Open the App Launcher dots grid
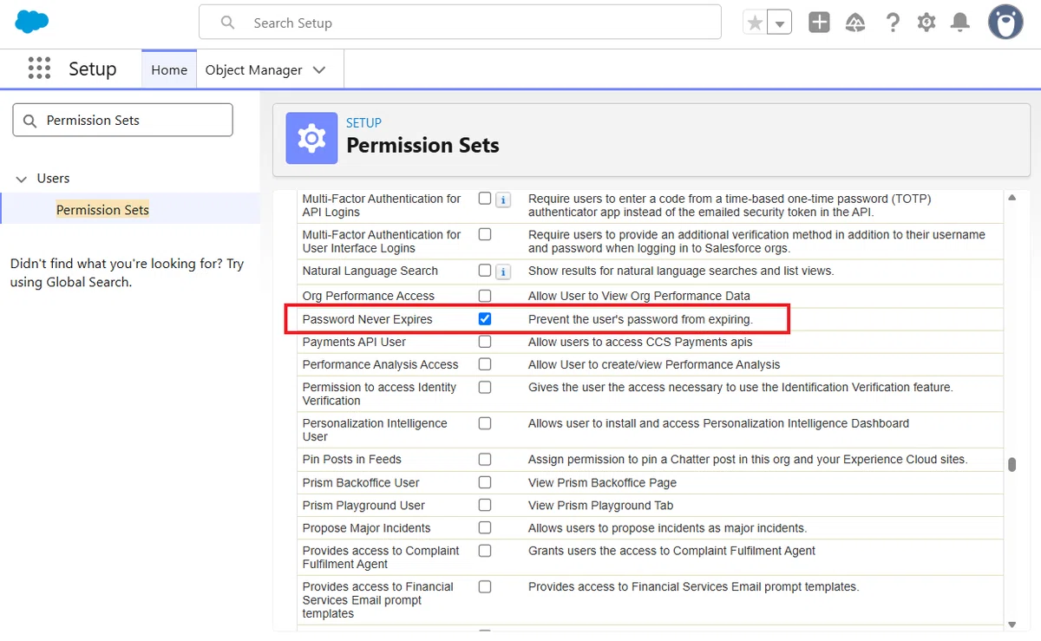This screenshot has width=1041, height=641. 39,69
